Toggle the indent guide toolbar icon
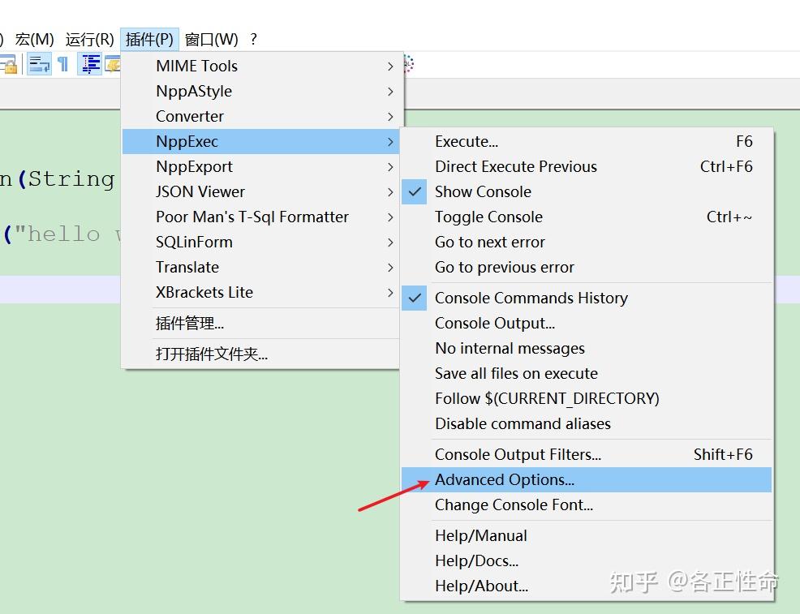The image size is (800, 614). coord(89,65)
